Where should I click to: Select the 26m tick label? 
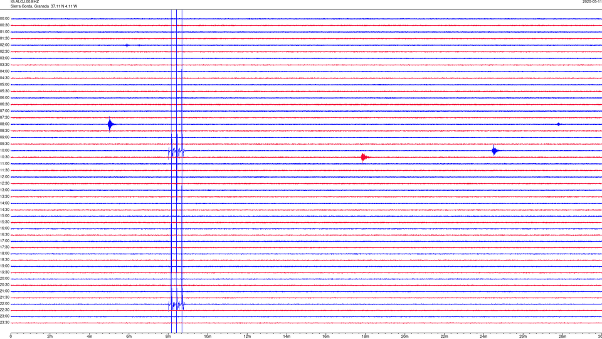pyautogui.click(x=523, y=336)
